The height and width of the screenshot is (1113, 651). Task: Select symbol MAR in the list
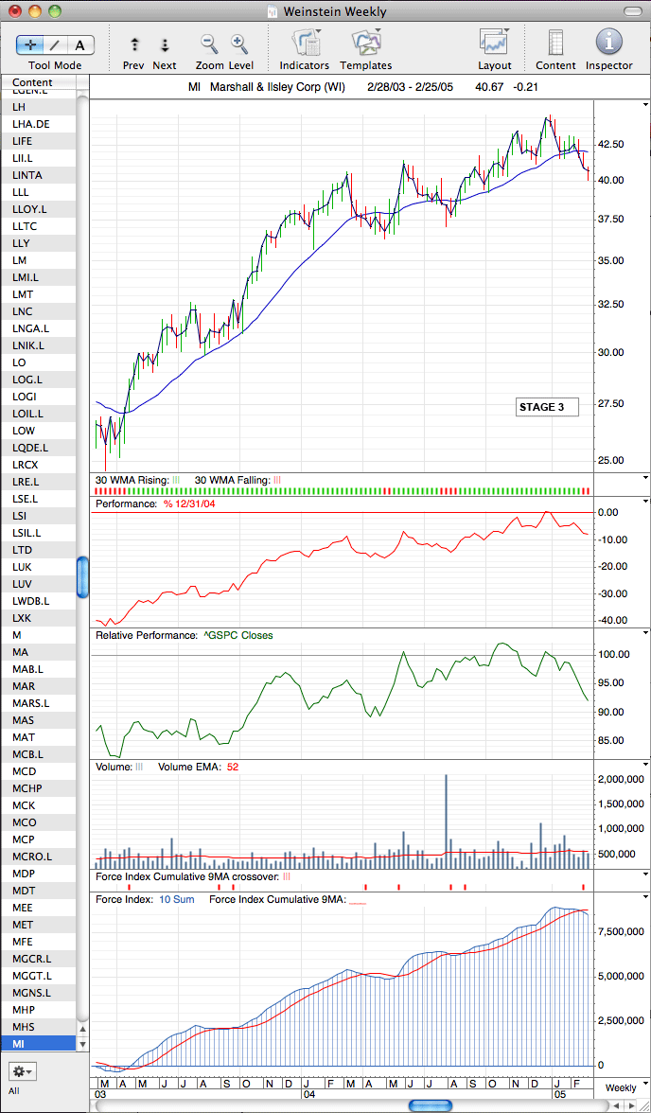pyautogui.click(x=39, y=685)
